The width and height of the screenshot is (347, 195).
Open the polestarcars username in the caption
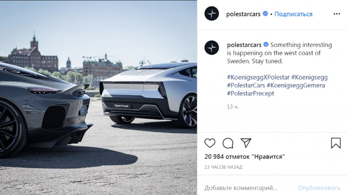coord(244,45)
